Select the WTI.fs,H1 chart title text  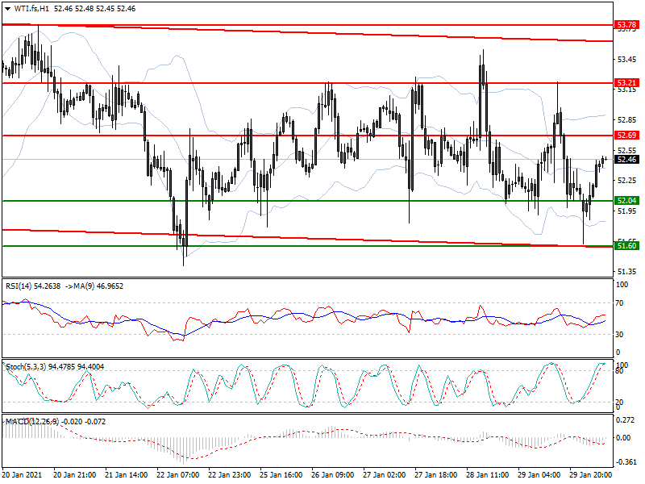[31, 9]
